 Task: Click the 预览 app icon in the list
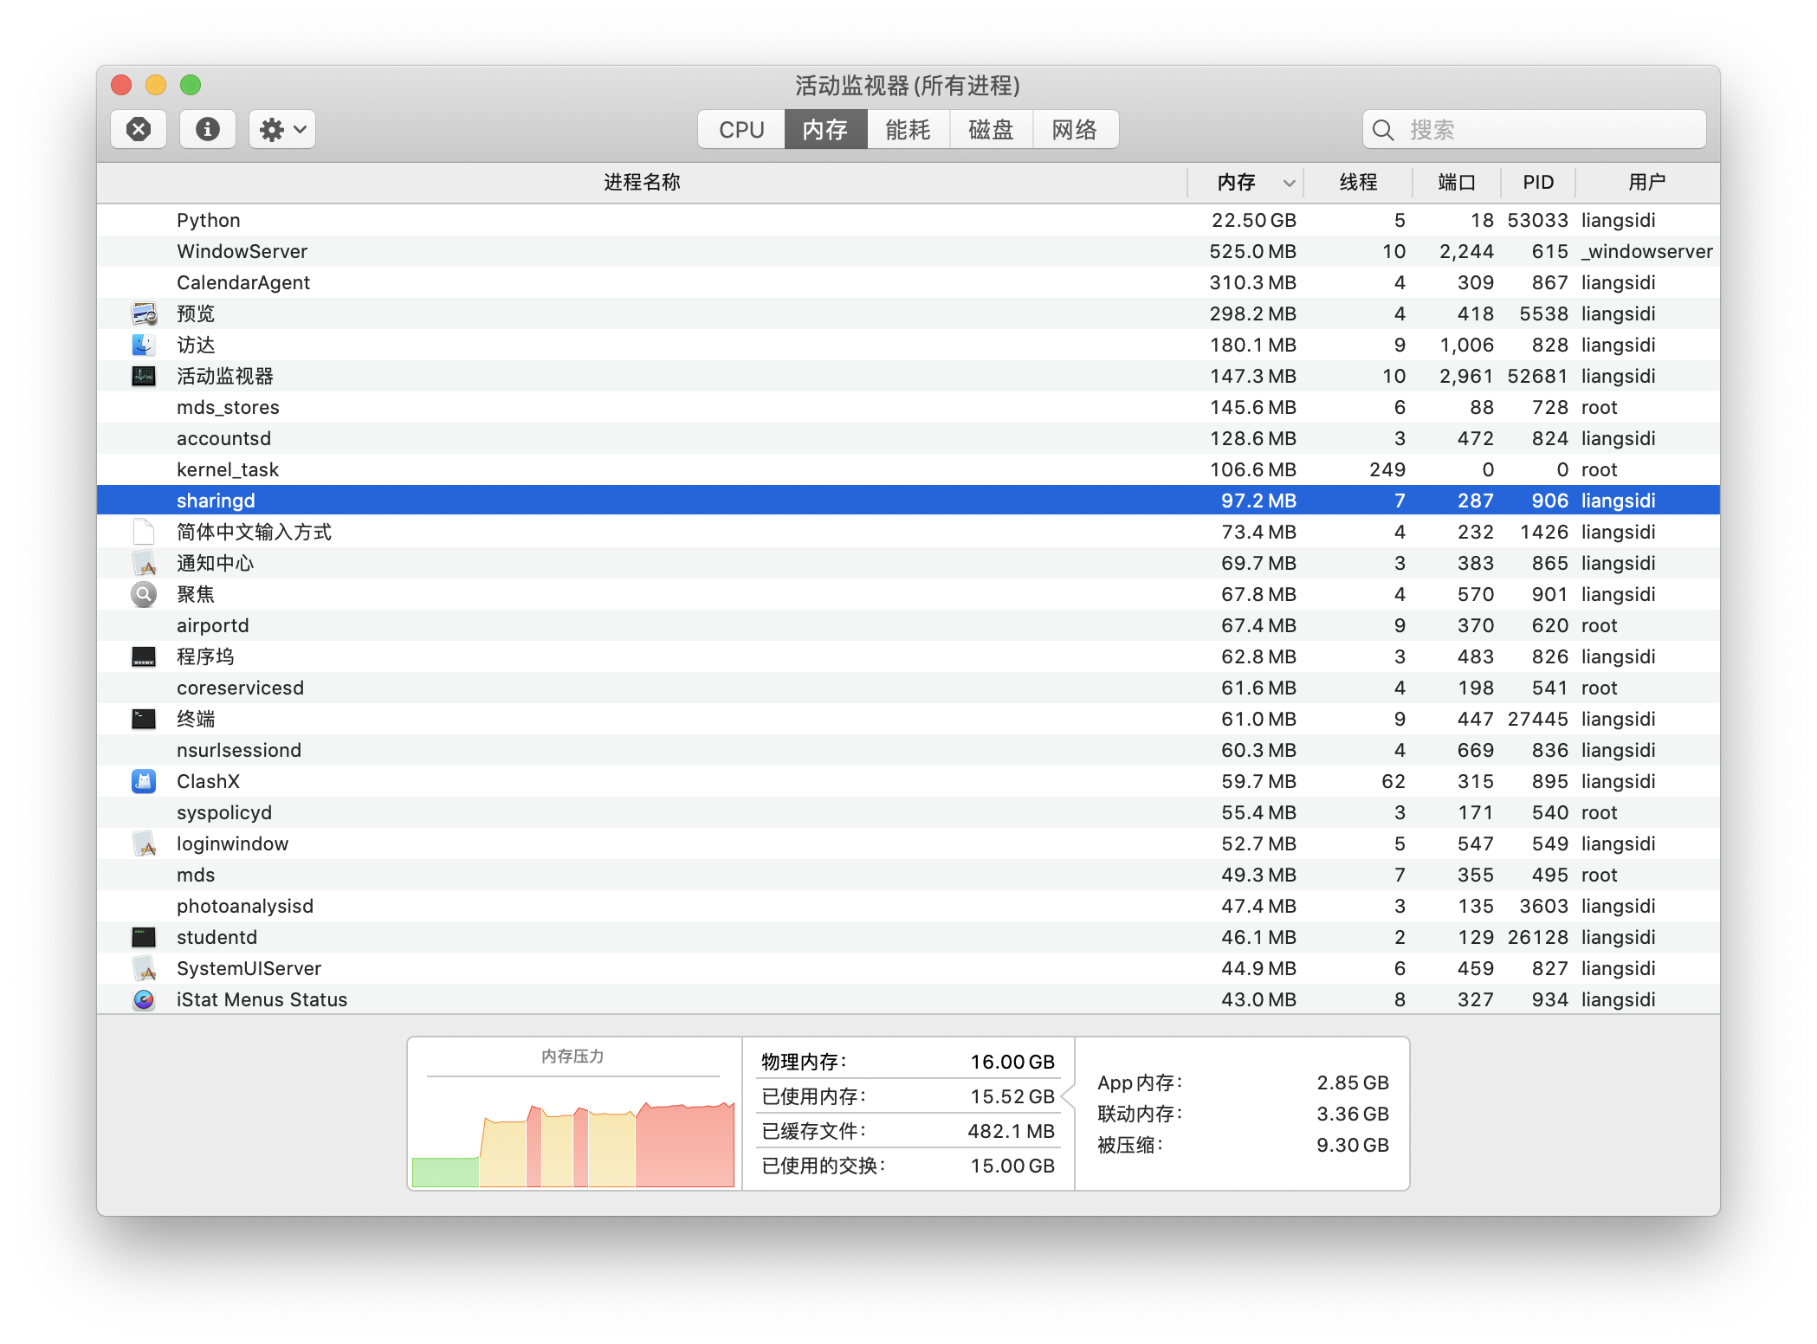[x=144, y=313]
